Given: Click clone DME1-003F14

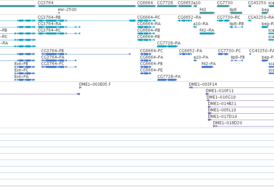Looking at the screenshot, I should point(231,88).
